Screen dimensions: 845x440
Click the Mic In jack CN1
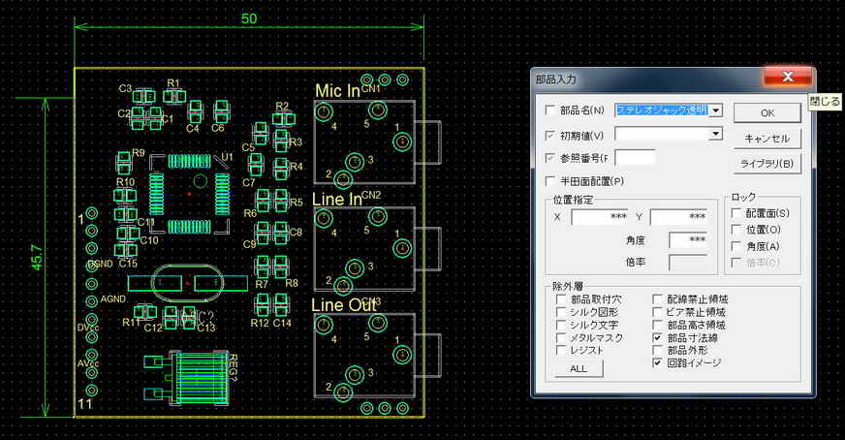pyautogui.click(x=363, y=141)
